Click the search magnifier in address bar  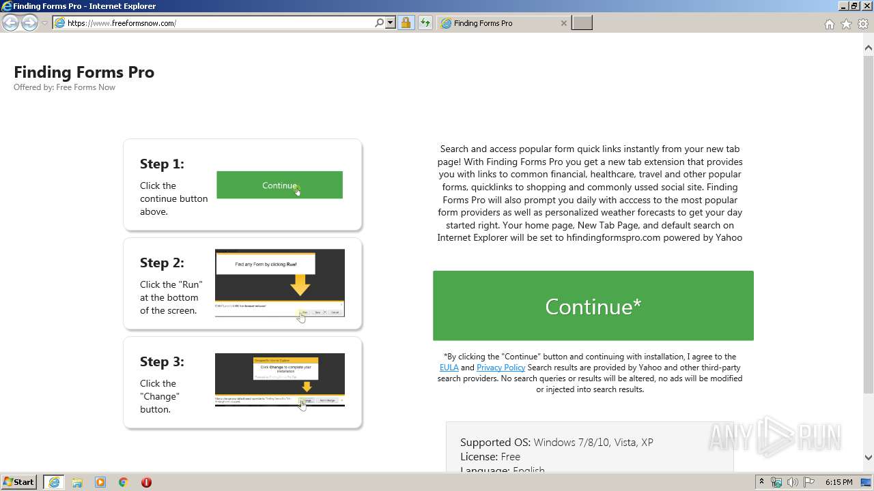click(x=380, y=23)
